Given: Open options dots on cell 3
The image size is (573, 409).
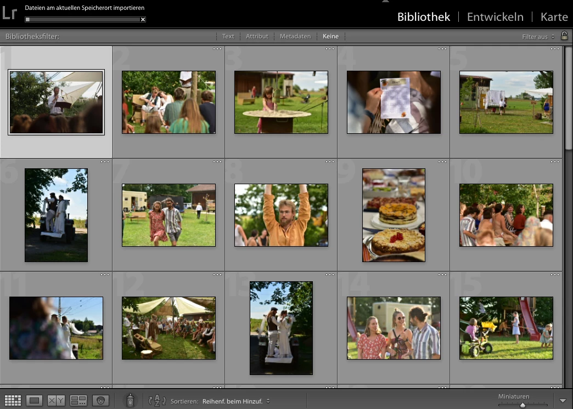Looking at the screenshot, I should 330,49.
